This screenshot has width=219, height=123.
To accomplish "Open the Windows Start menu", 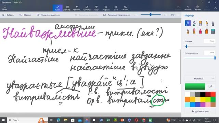I will pos(3,120).
